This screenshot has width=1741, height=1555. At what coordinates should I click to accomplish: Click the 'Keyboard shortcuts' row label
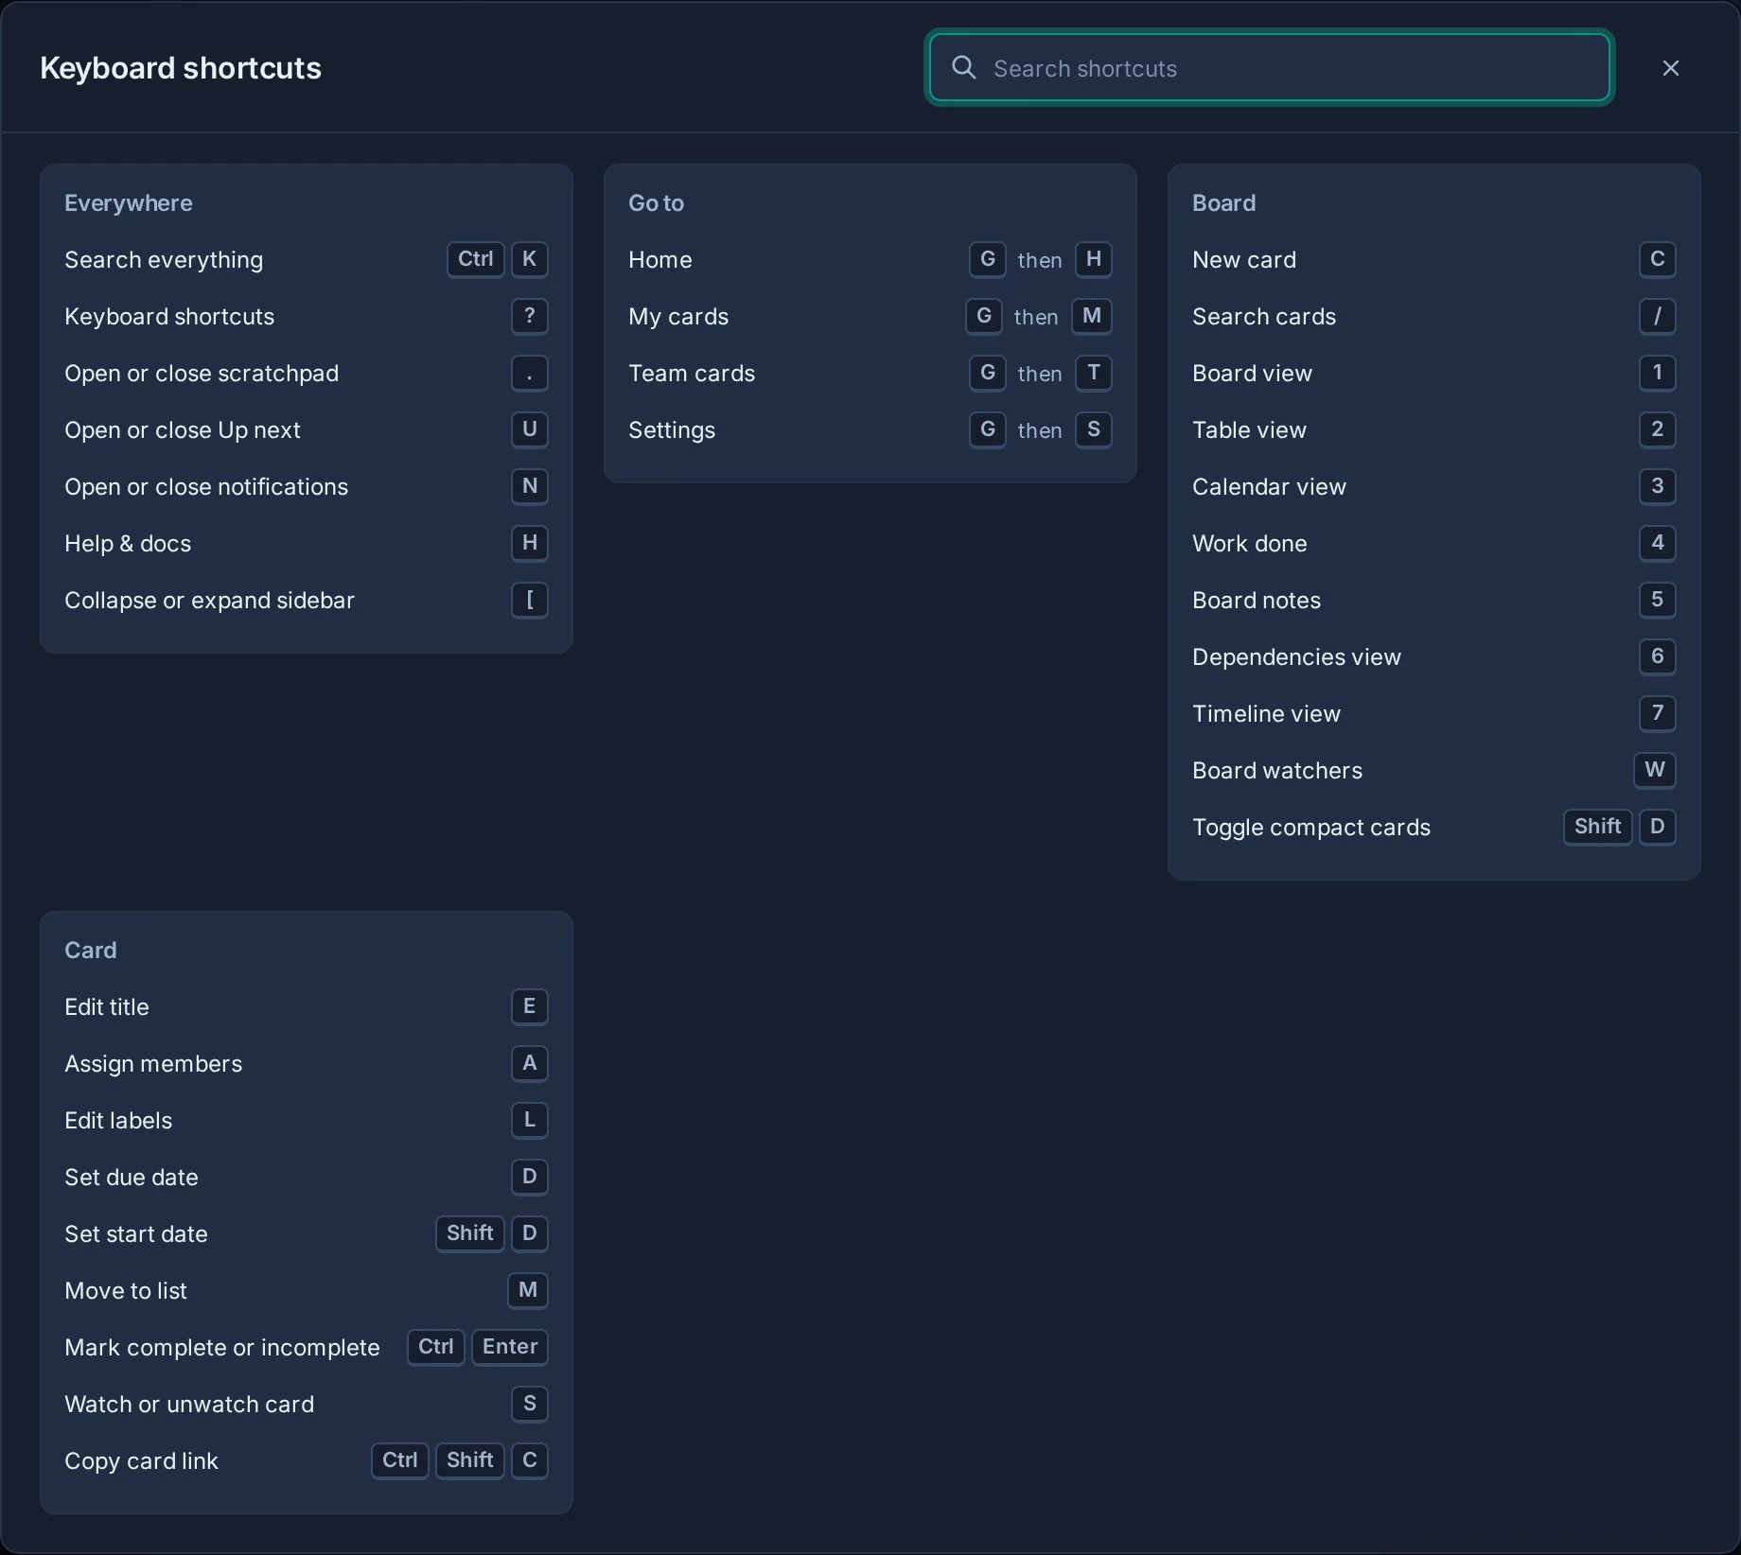coord(169,316)
